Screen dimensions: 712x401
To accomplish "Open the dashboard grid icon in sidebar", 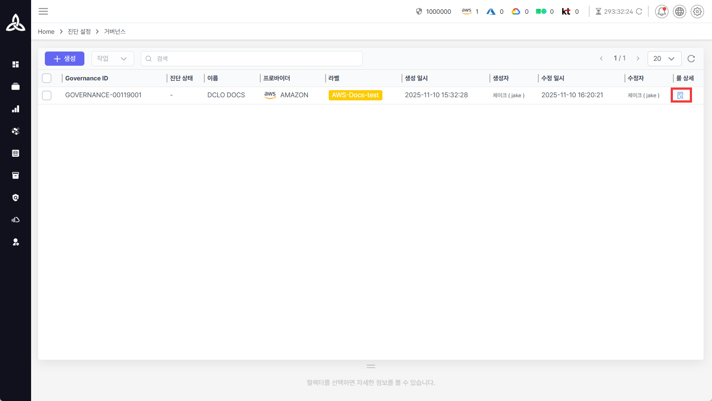I will pos(16,64).
